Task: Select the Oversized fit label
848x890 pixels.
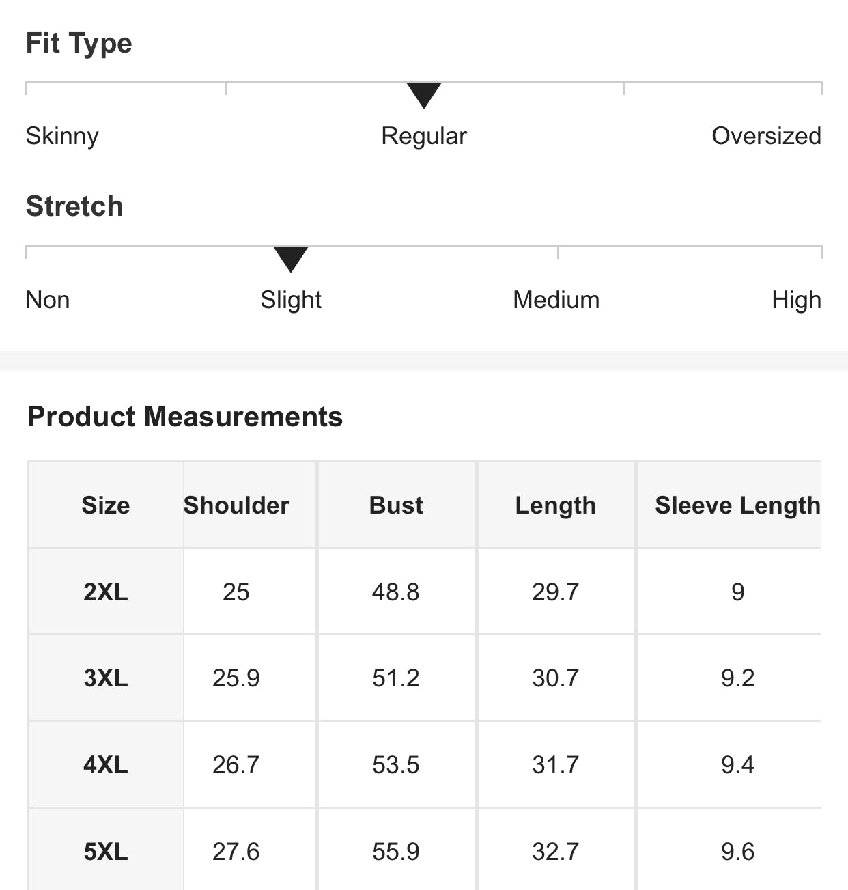Action: (765, 136)
